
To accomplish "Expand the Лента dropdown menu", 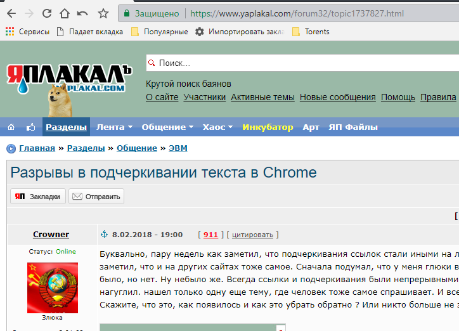I will (114, 127).
